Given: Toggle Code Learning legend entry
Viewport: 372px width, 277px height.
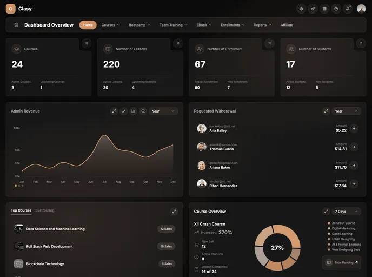Looking at the screenshot, I should pyautogui.click(x=340, y=234).
